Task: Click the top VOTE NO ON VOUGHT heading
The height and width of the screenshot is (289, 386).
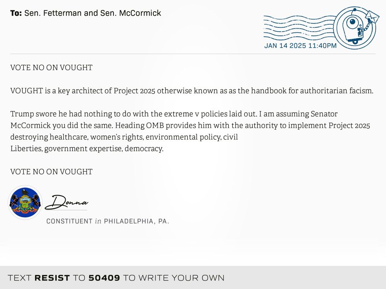Action: [51, 68]
